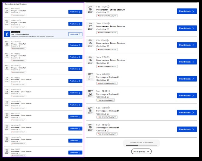Find tickets for Jun 12 Manchester show
Image resolution: width=202 pixels, height=161 pixels.
[75, 129]
